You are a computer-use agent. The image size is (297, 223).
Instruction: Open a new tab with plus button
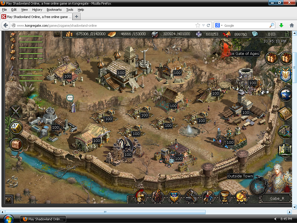pos(77,17)
